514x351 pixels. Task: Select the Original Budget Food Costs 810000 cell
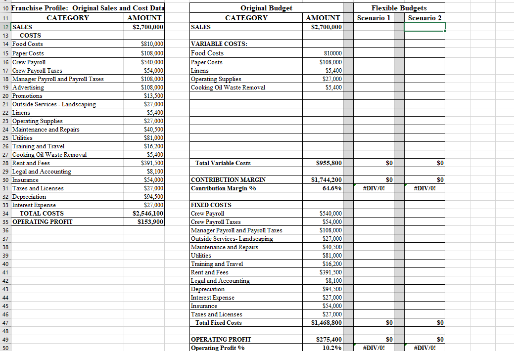[323, 53]
